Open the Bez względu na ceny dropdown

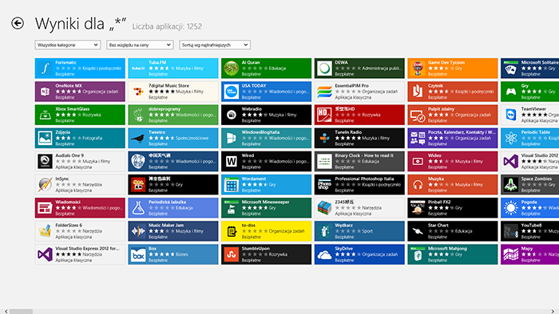coord(140,45)
